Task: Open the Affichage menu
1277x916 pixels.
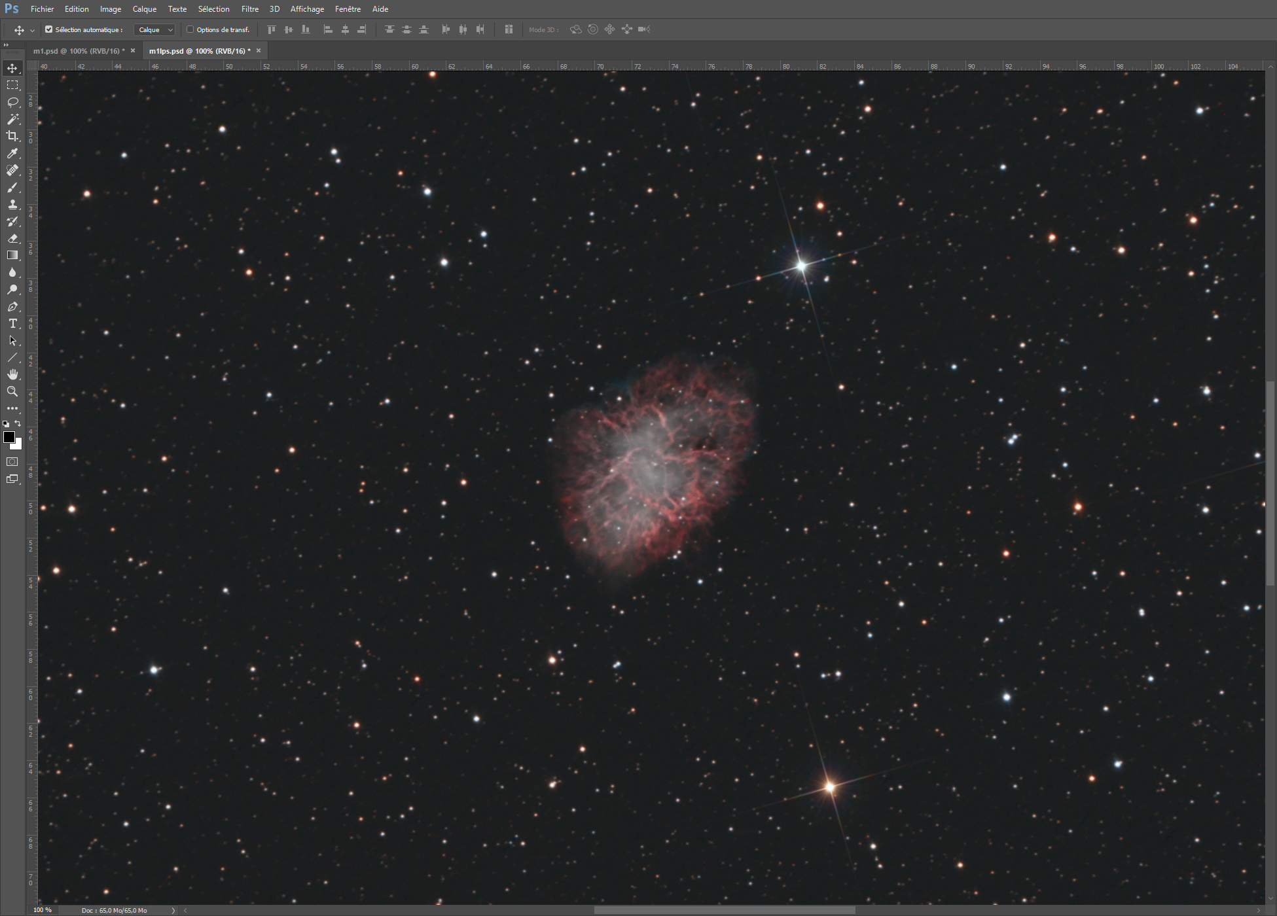Action: 307,9
